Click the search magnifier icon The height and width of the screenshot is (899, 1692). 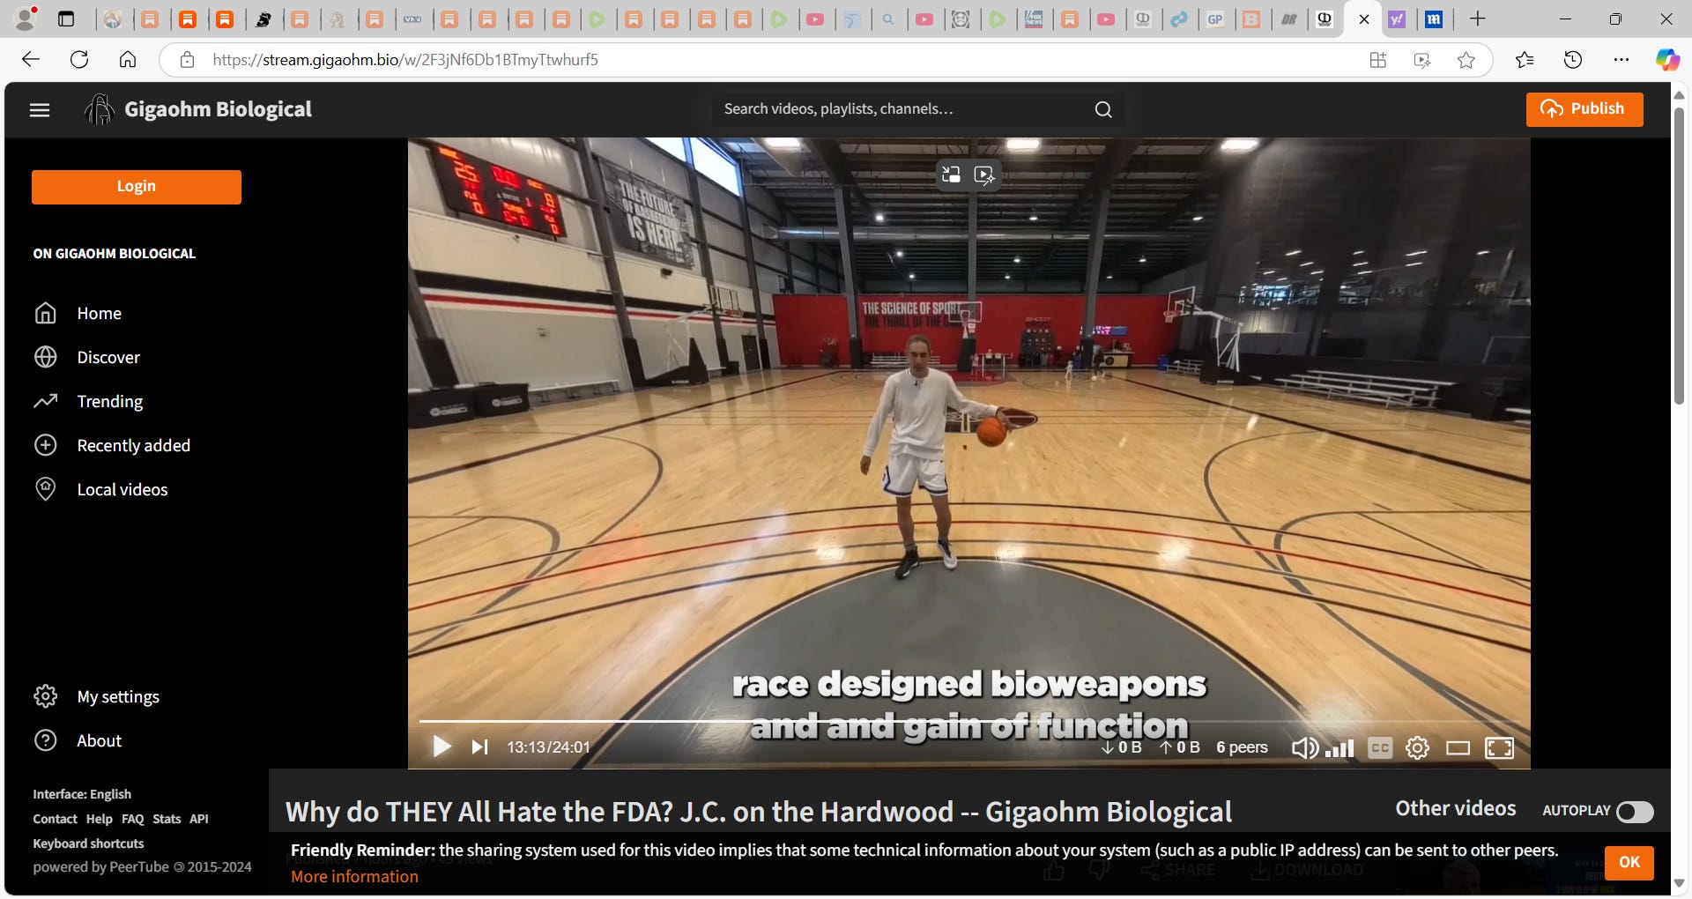click(1103, 109)
